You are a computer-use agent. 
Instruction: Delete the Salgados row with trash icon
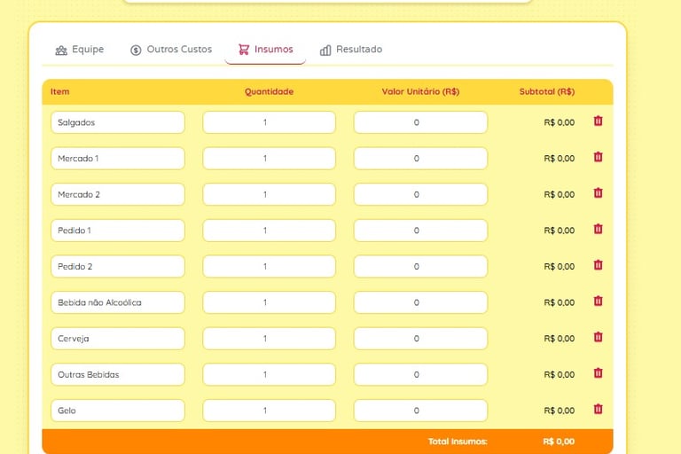click(x=598, y=121)
